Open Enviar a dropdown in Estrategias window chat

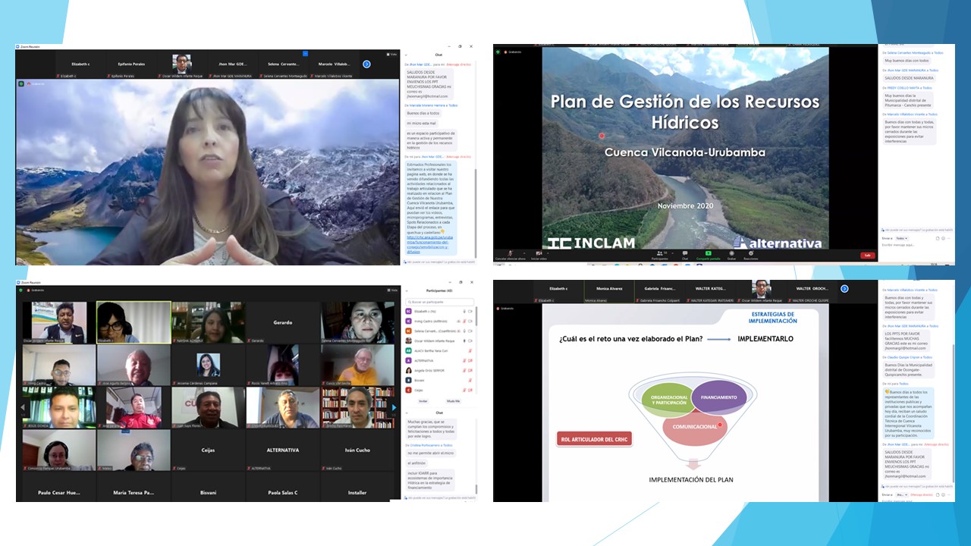[901, 494]
